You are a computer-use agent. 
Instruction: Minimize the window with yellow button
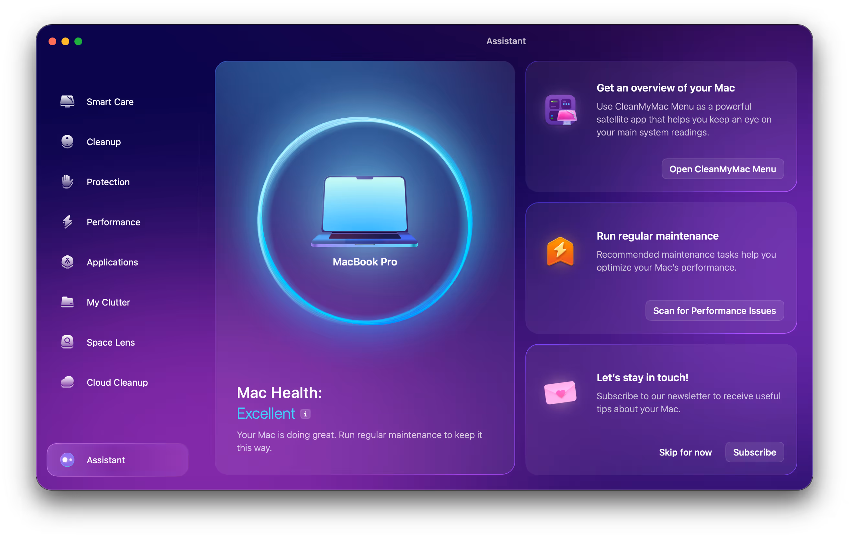point(65,42)
